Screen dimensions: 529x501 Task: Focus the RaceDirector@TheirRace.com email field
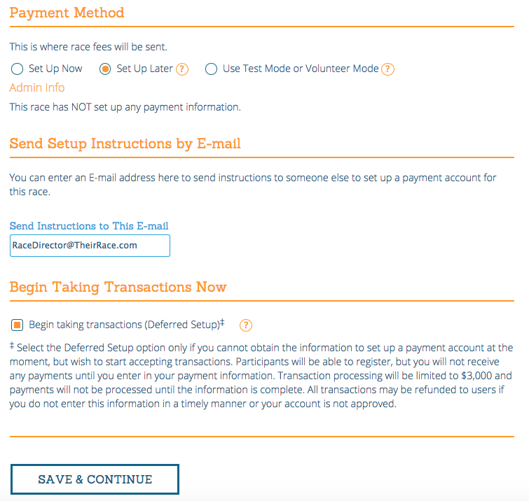90,246
